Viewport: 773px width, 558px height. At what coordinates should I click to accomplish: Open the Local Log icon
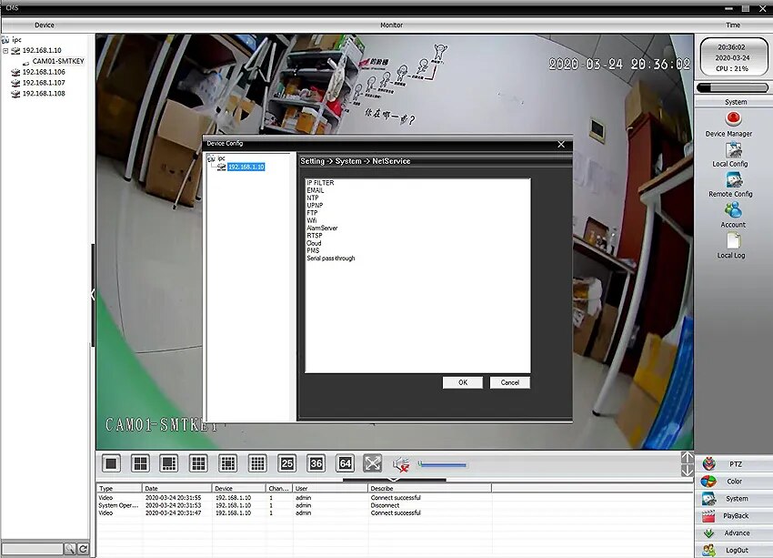coord(733,240)
